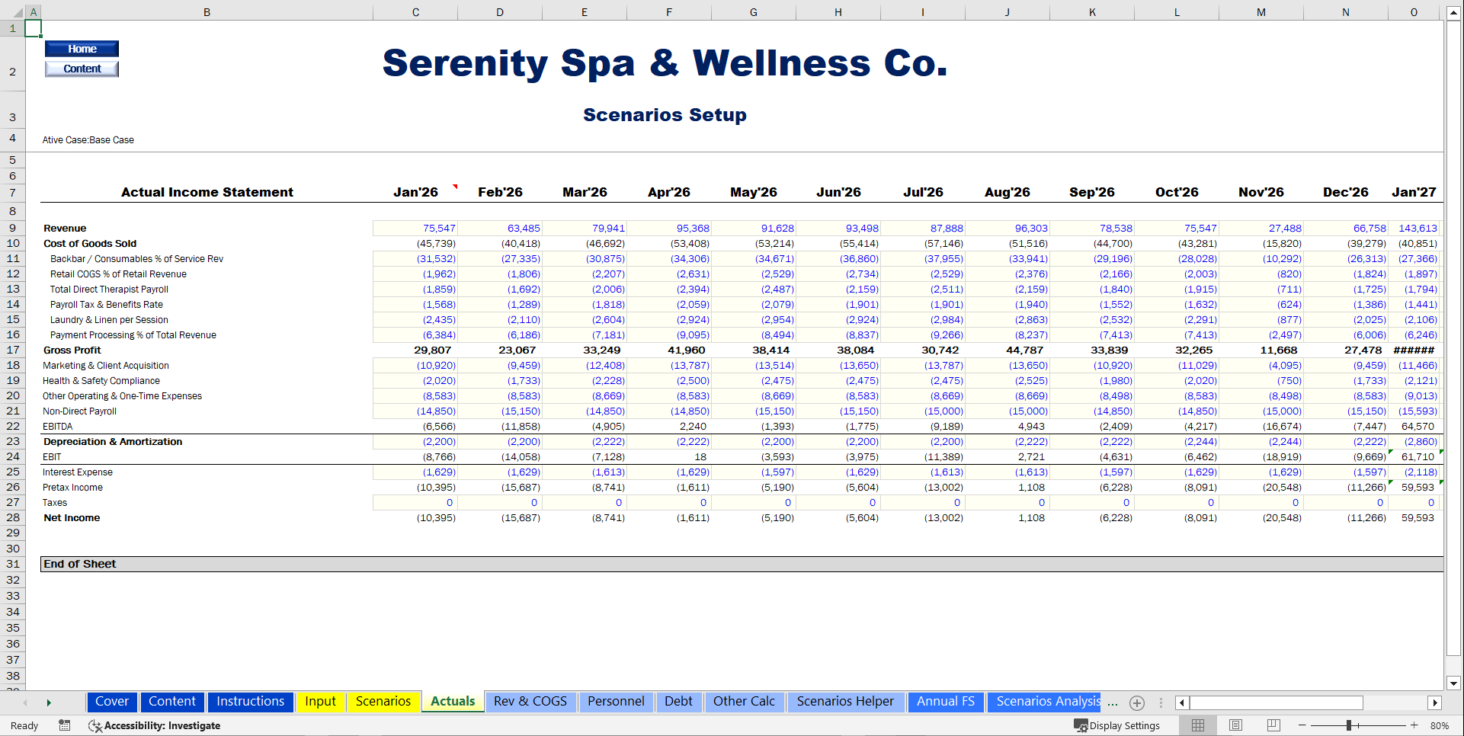Open Page Break Preview icon
The height and width of the screenshot is (736, 1464).
1273,725
